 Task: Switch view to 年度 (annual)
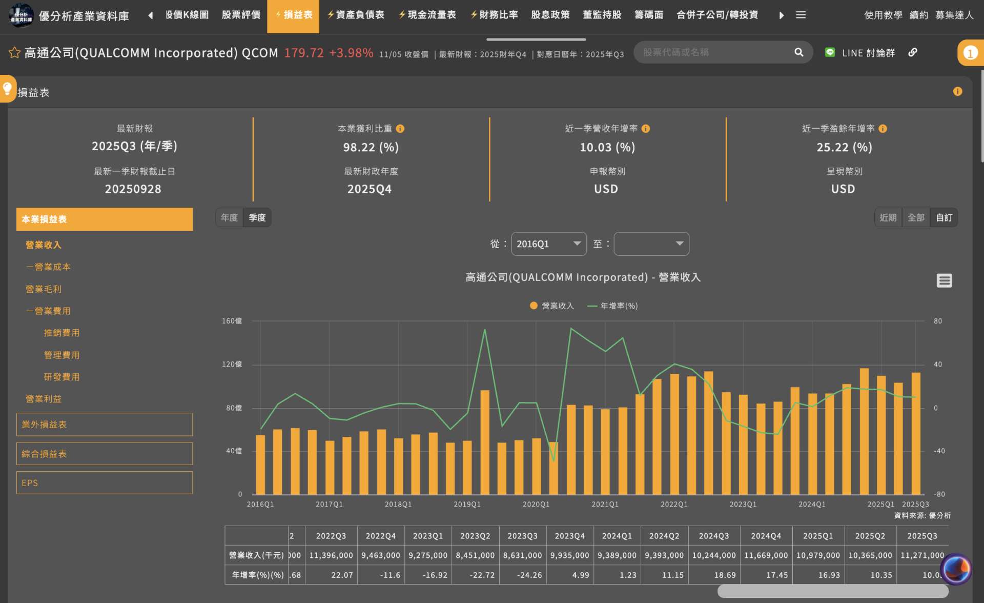229,217
